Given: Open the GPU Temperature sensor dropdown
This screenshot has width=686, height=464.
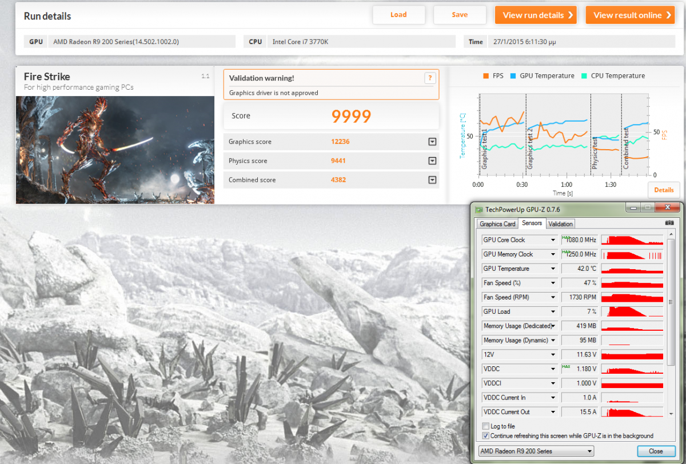Looking at the screenshot, I should [x=553, y=269].
